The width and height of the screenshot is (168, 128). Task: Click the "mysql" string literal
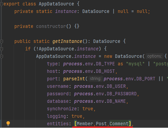(135, 64)
